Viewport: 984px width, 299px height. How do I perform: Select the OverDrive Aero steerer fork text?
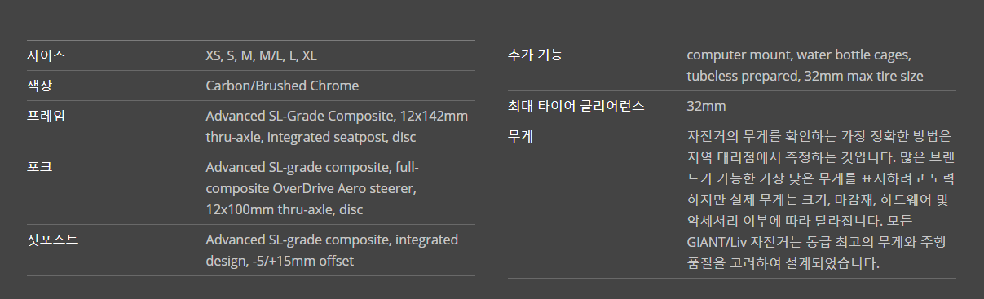tap(311, 188)
